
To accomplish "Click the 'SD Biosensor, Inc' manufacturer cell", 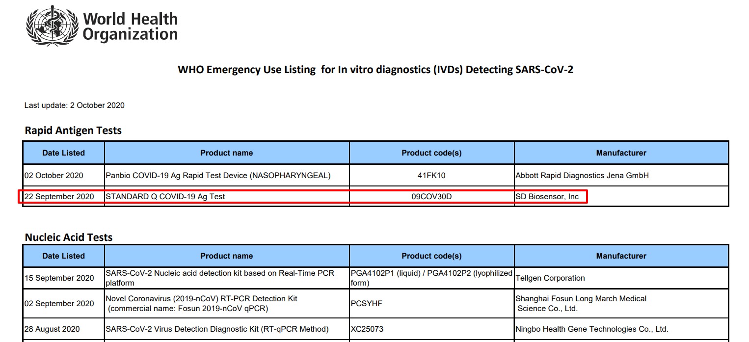I will (621, 197).
